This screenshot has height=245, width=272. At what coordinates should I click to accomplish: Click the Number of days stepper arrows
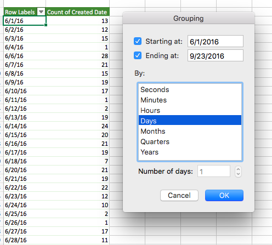238,172
